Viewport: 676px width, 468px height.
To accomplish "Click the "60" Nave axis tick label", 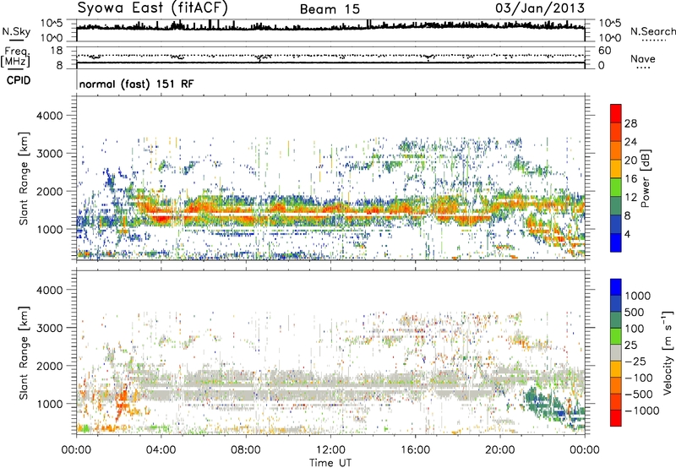I will click(x=604, y=51).
